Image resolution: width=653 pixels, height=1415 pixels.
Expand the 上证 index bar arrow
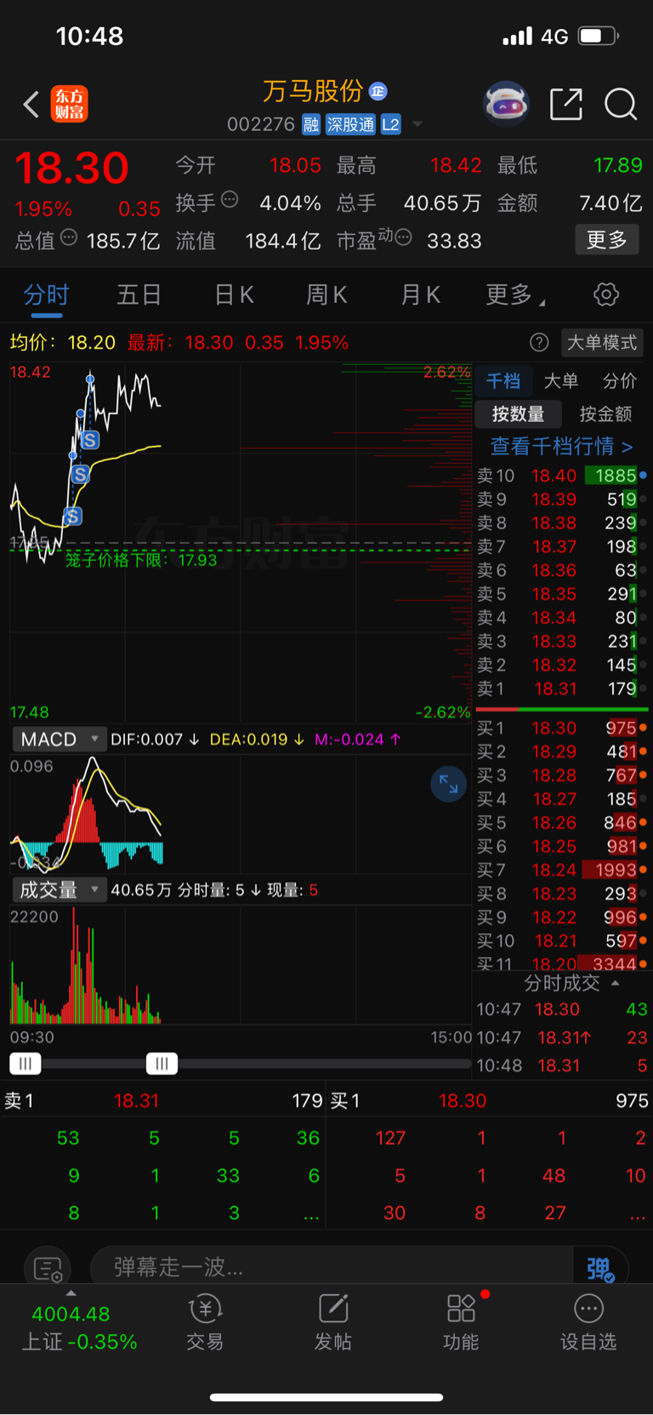(x=71, y=1294)
